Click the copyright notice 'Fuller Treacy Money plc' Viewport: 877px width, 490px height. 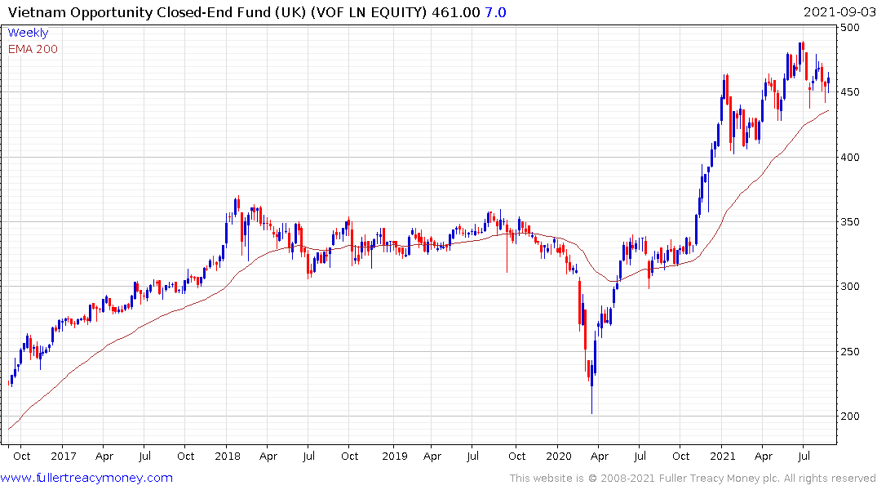click(x=720, y=479)
